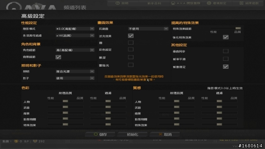265x149 pixels.
Task: Enable the 彩色設定 color setting checkbox
Action: point(131,49)
